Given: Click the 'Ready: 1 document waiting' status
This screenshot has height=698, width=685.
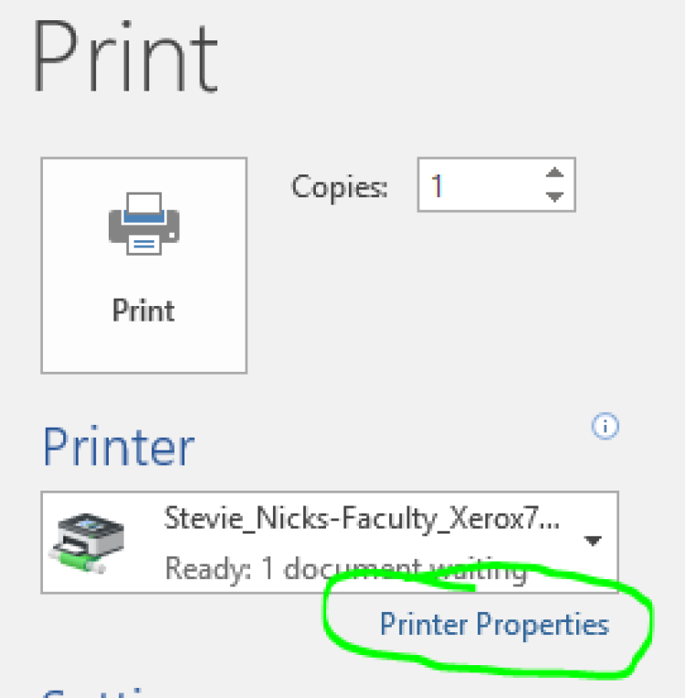Looking at the screenshot, I should (346, 568).
